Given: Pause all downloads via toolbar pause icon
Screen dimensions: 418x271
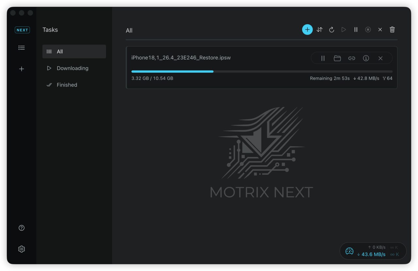Looking at the screenshot, I should [x=356, y=29].
